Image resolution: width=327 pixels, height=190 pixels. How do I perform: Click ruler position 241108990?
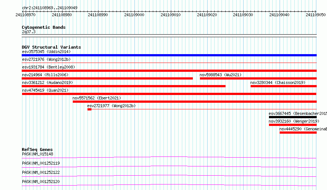coord(98,15)
